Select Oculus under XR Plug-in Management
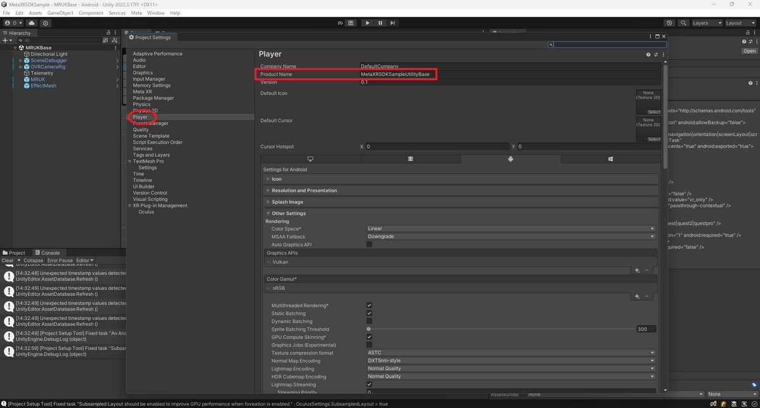 point(146,212)
